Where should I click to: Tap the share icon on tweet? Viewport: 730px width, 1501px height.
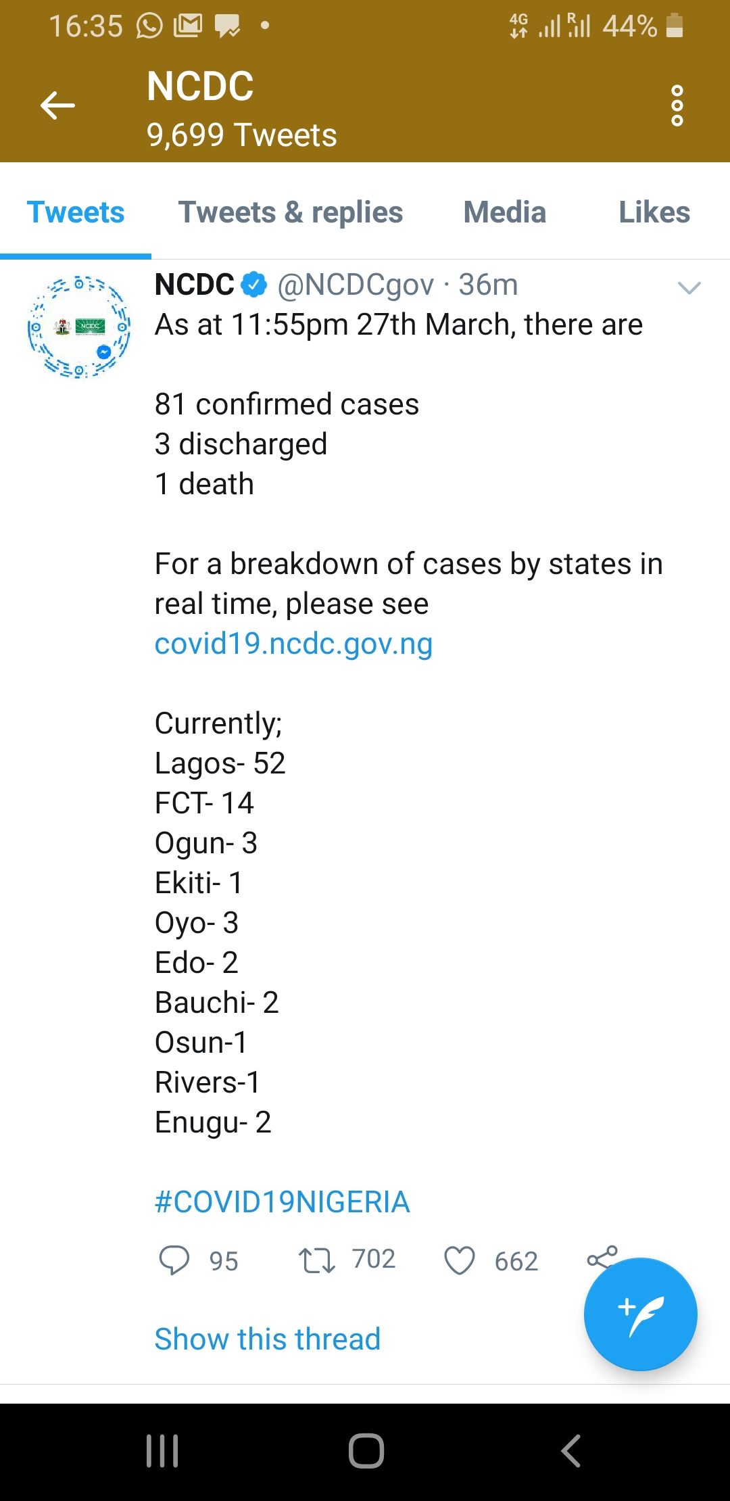pyautogui.click(x=602, y=1258)
